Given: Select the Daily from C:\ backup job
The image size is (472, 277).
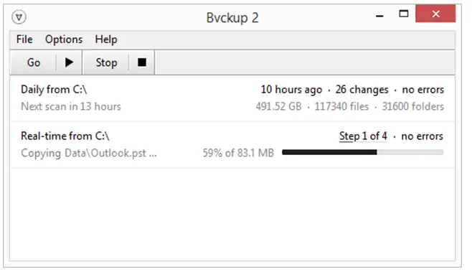Looking at the screenshot, I should coord(232,98).
